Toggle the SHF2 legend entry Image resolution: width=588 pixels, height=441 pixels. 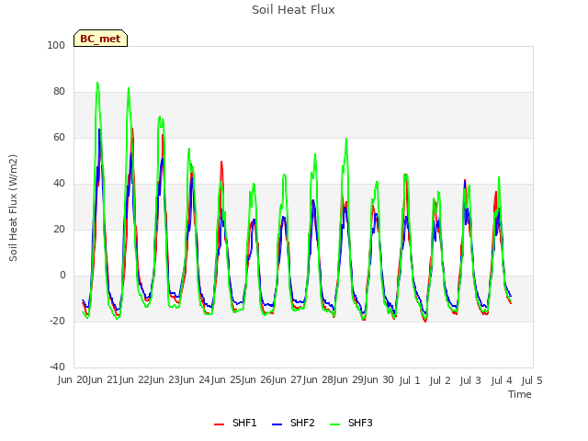[293, 424]
